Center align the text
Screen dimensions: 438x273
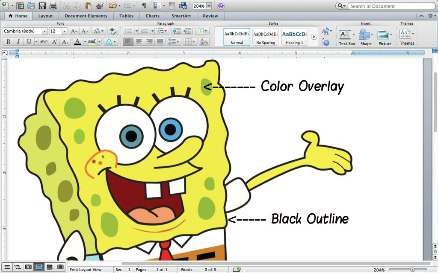point(139,42)
